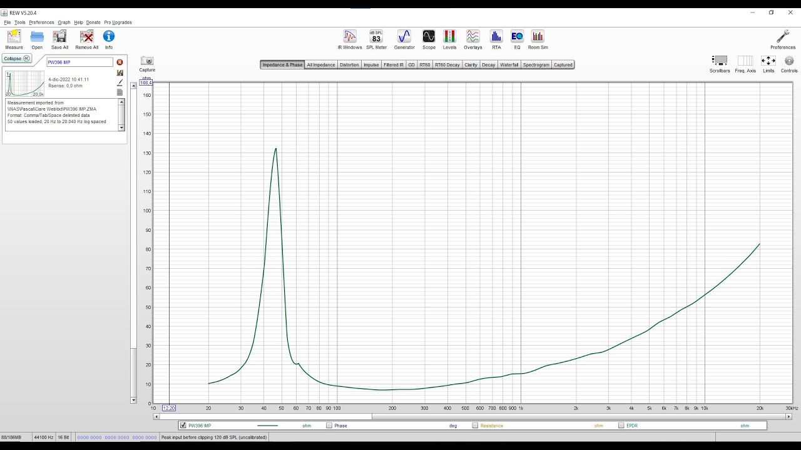Click the 166,4 ohm axis limit field
The image size is (801, 450).
tap(146, 82)
